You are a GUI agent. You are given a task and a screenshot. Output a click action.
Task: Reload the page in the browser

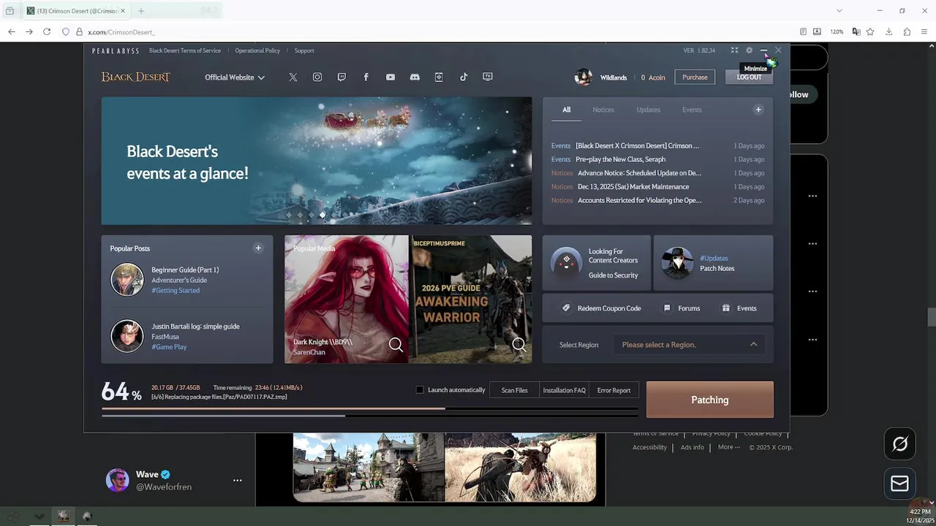pos(47,31)
